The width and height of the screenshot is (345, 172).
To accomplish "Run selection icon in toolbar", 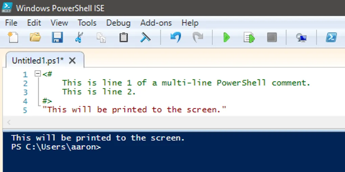I will coord(249,37).
